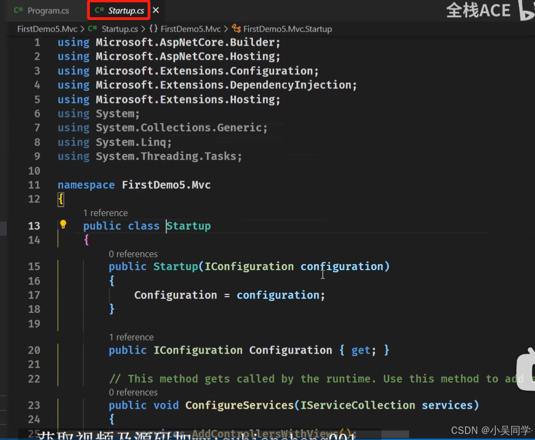Image resolution: width=535 pixels, height=440 pixels.
Task: Click line number 20 in the gutter
Action: 34,350
